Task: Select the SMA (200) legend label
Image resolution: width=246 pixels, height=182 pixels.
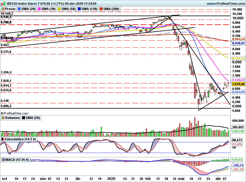Action: (x=111, y=9)
